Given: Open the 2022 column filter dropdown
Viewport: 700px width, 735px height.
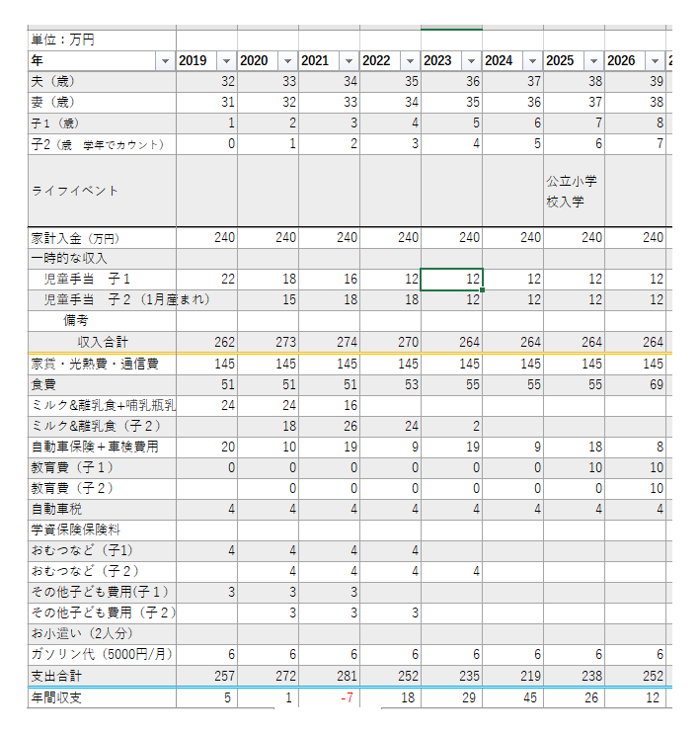Looking at the screenshot, I should (x=410, y=61).
